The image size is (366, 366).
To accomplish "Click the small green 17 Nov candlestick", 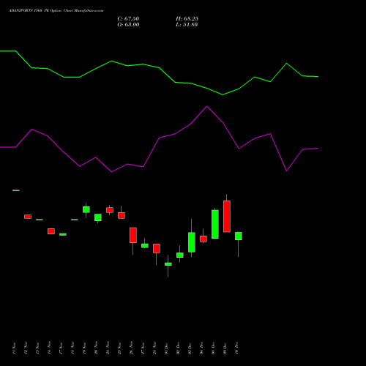I will point(63,234).
